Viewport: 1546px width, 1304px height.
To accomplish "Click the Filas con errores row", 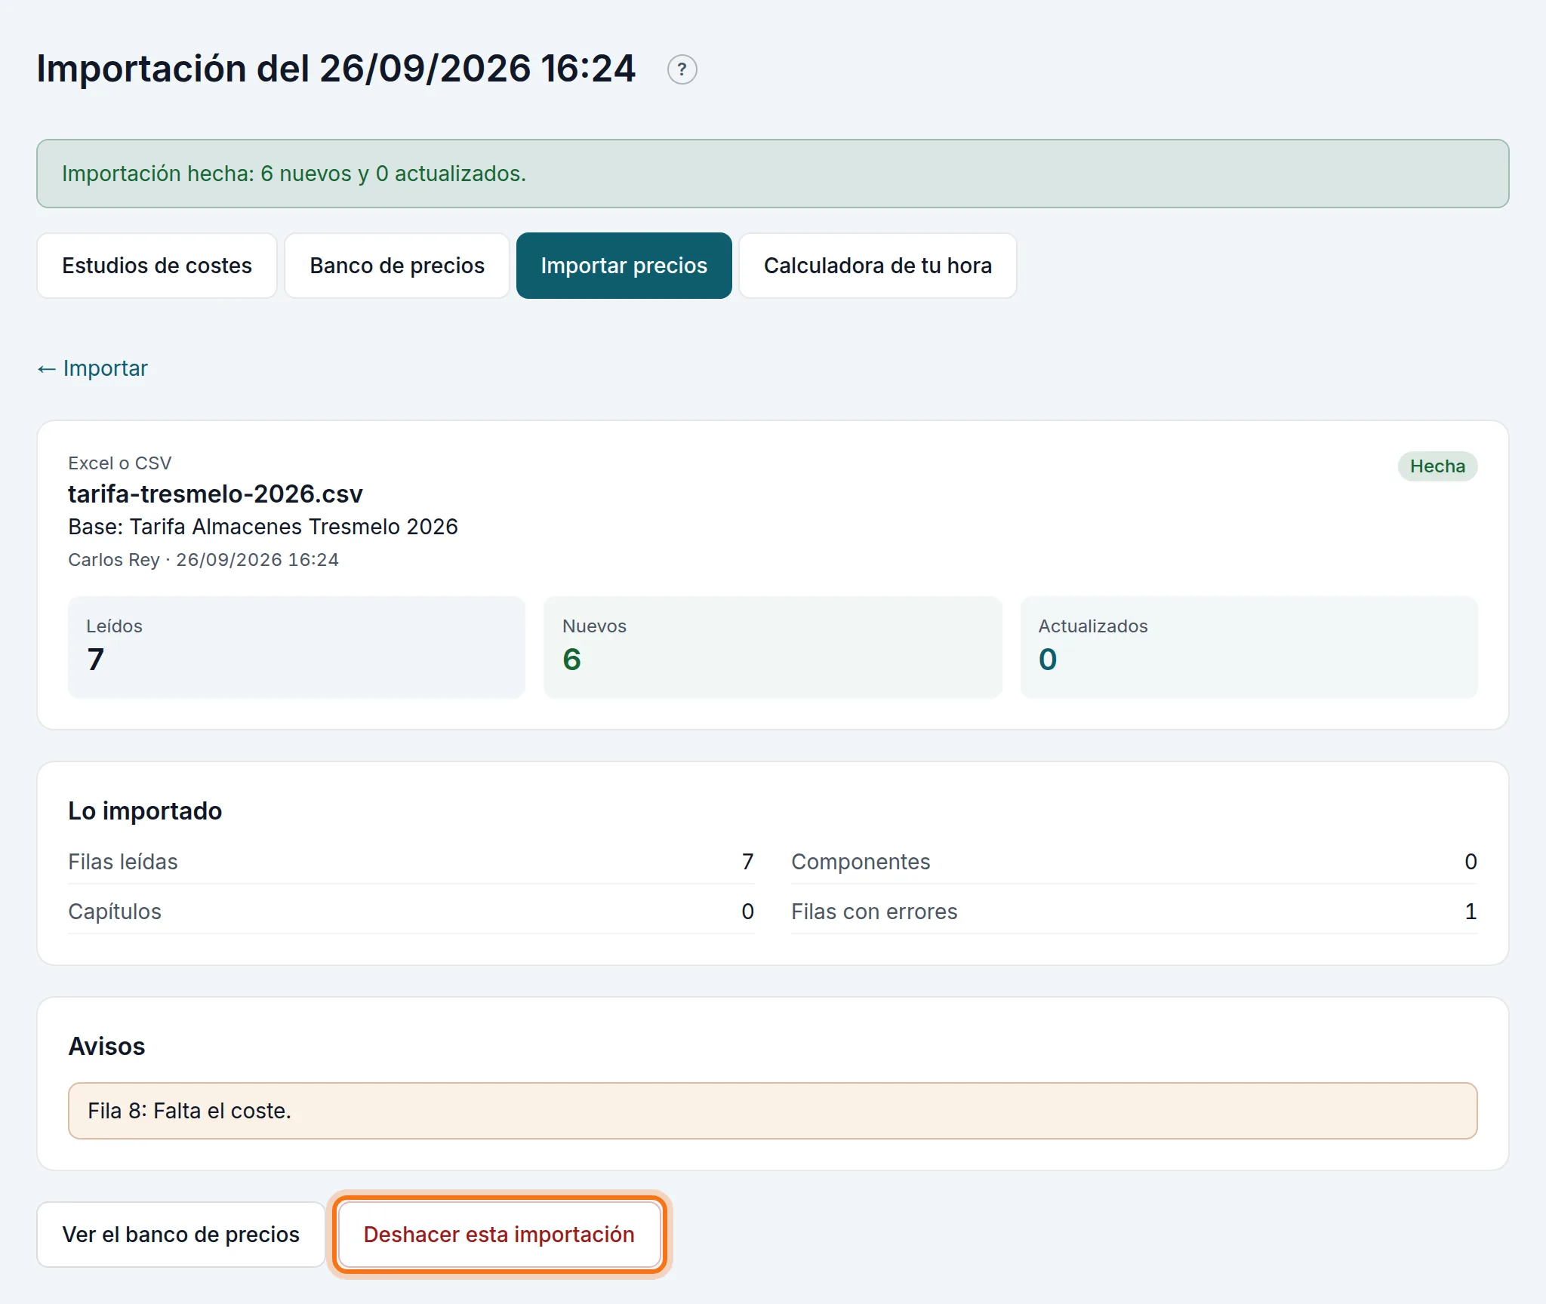I will point(1134,912).
